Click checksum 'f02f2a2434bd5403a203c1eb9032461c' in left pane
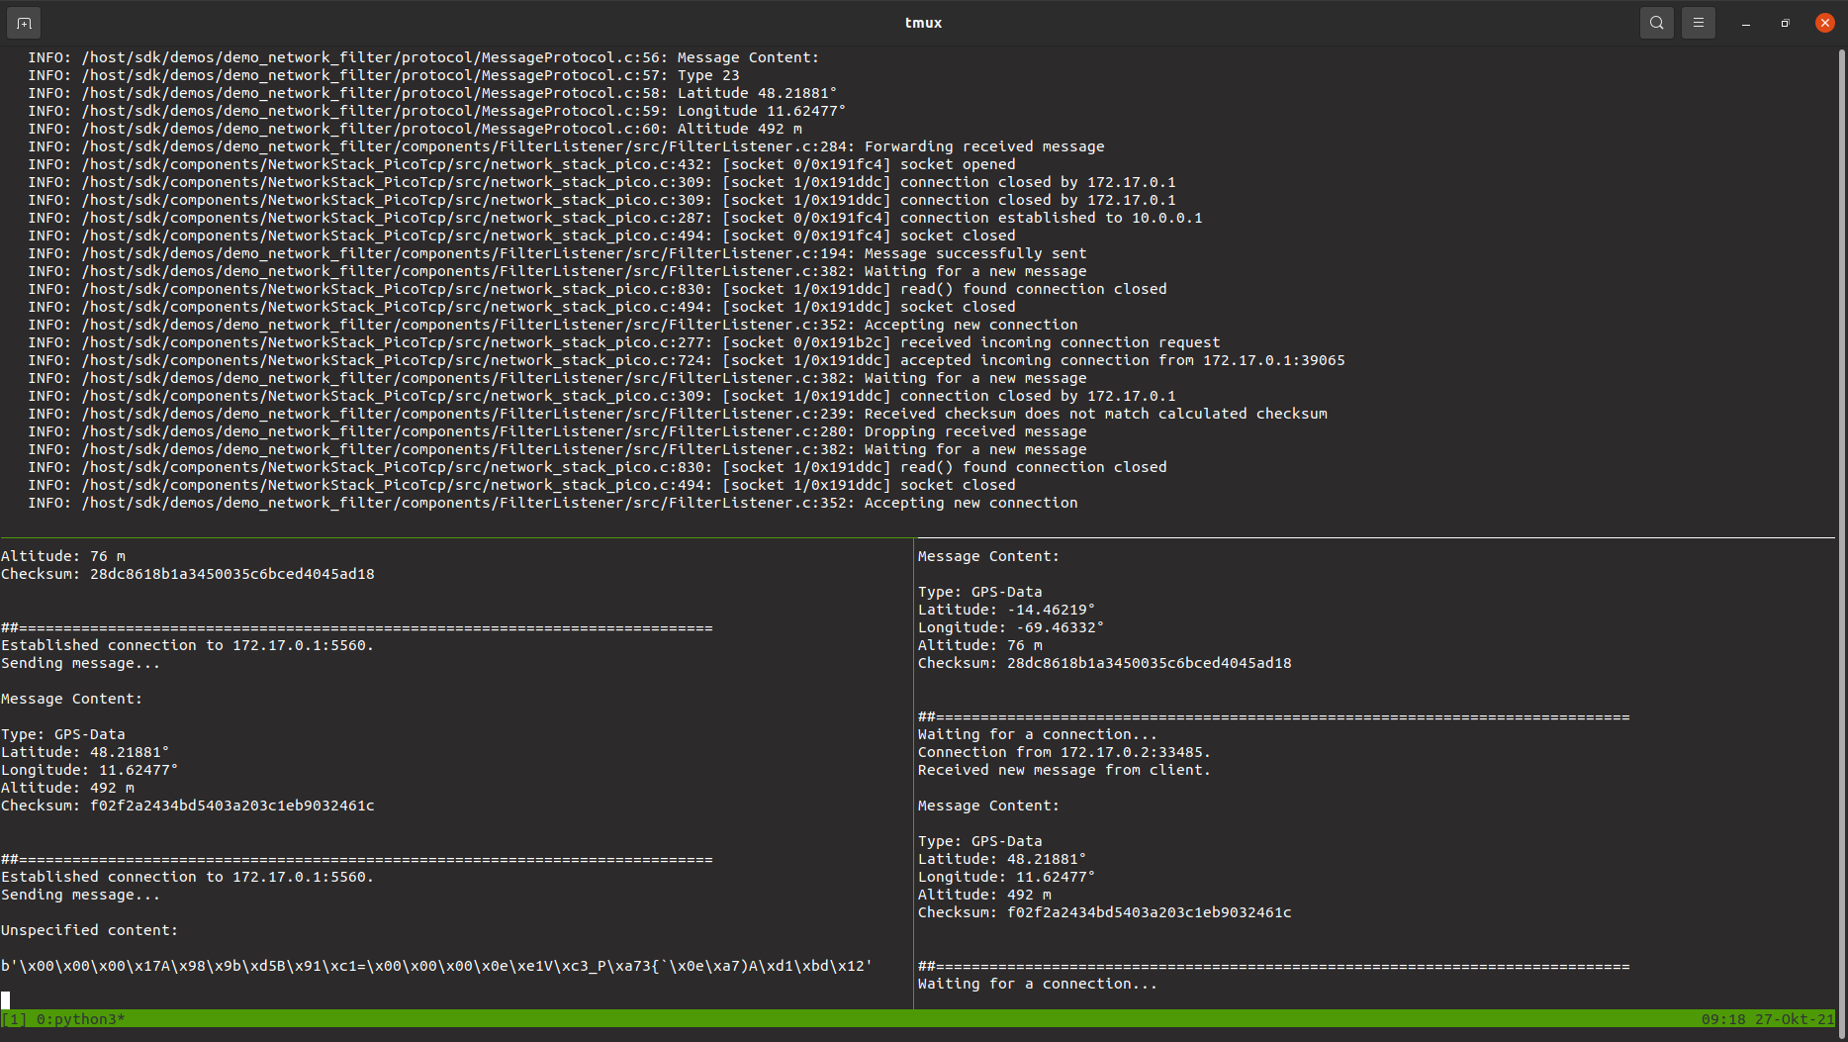This screenshot has height=1042, width=1848. (232, 805)
